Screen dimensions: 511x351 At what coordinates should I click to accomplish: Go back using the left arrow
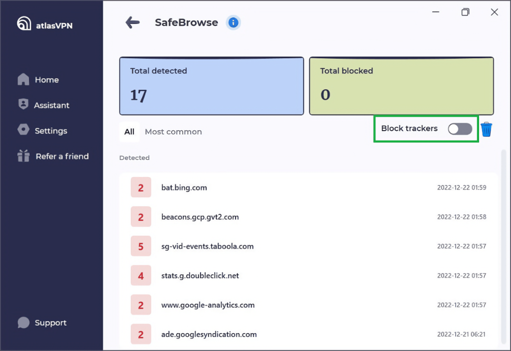133,22
